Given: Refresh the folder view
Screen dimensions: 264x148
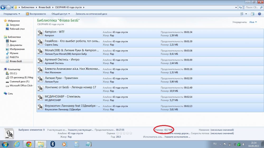Looking at the screenshot, I should (240, 7).
